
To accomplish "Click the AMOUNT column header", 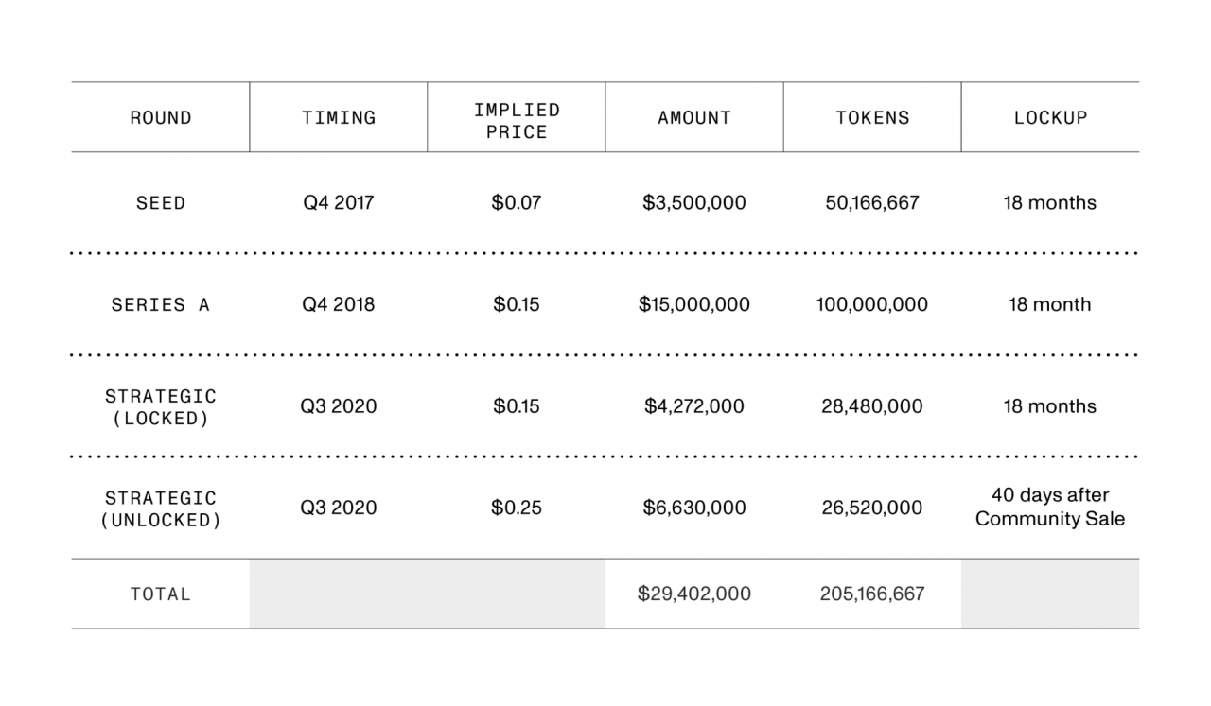I will tap(694, 118).
